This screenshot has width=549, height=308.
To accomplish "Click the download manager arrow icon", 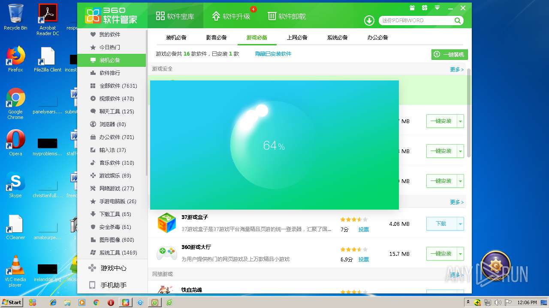I will pos(369,21).
